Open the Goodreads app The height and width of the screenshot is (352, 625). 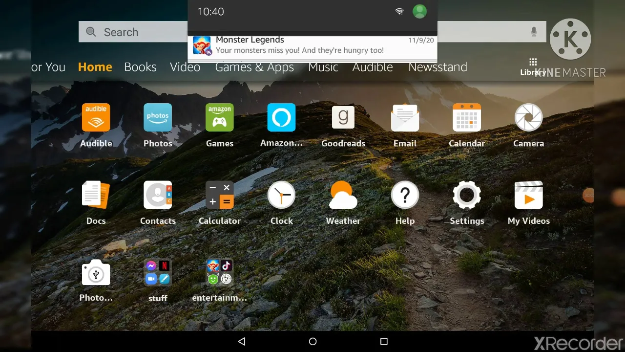pyautogui.click(x=343, y=117)
